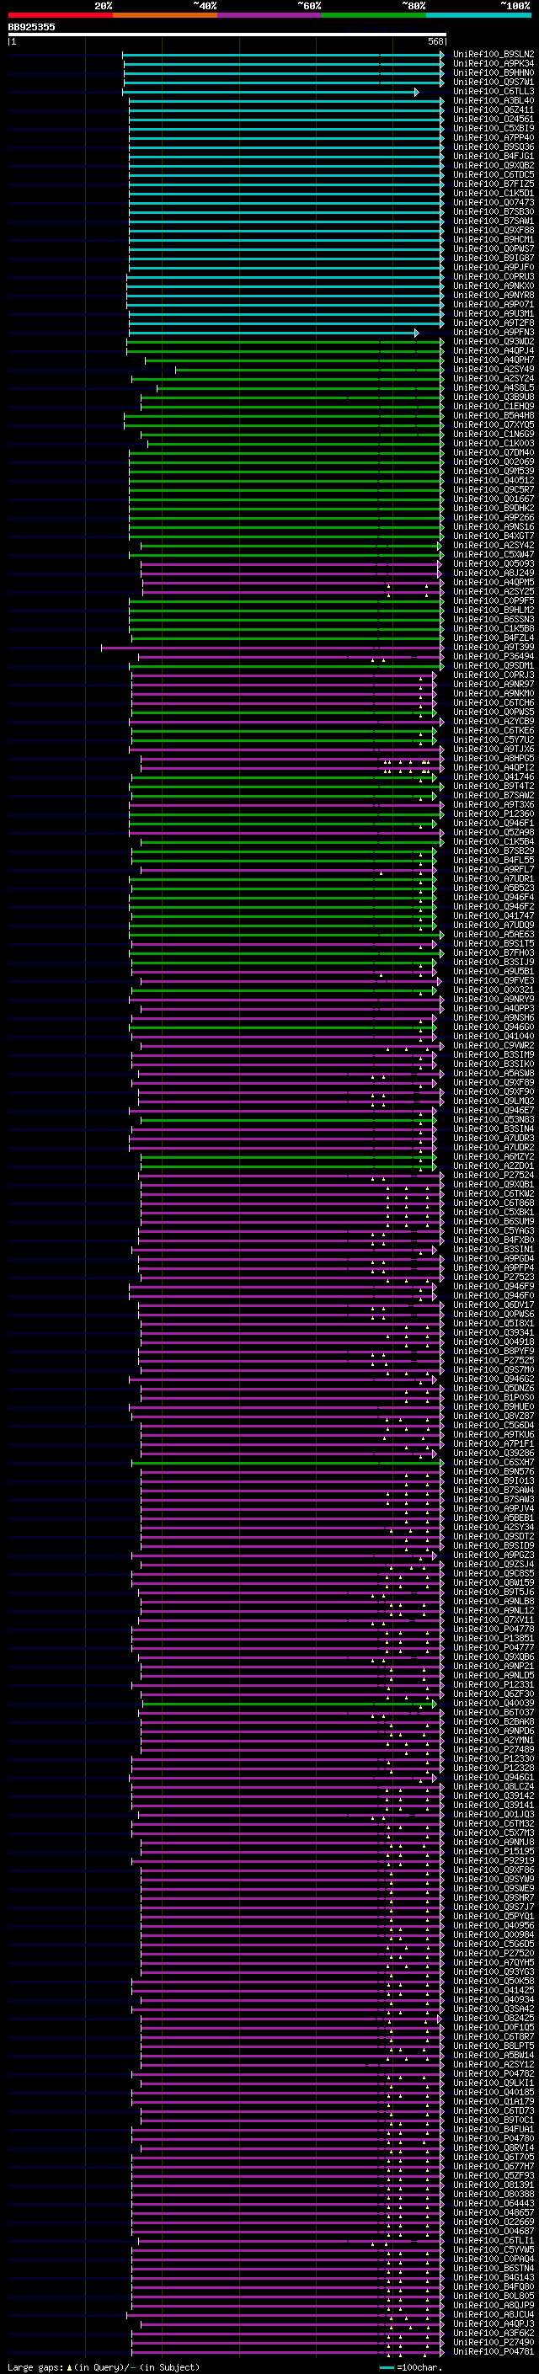Open hit UniRef100_A8J249
The image size is (539, 2374).
pyautogui.click(x=493, y=573)
